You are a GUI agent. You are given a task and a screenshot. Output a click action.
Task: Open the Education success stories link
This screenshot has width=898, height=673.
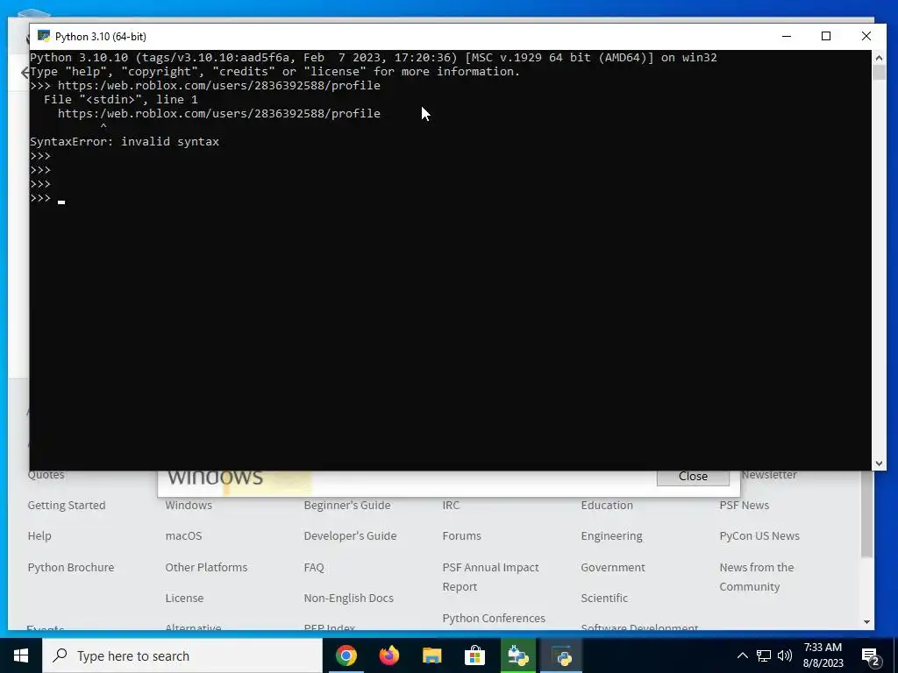click(x=607, y=506)
